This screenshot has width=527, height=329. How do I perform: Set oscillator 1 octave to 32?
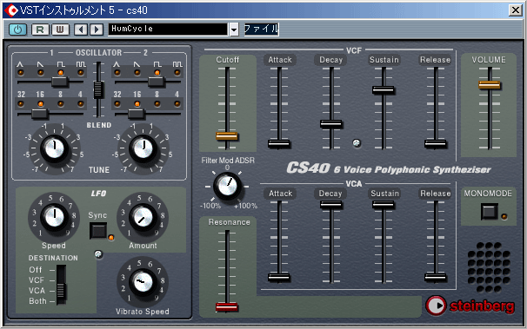pyautogui.click(x=21, y=104)
